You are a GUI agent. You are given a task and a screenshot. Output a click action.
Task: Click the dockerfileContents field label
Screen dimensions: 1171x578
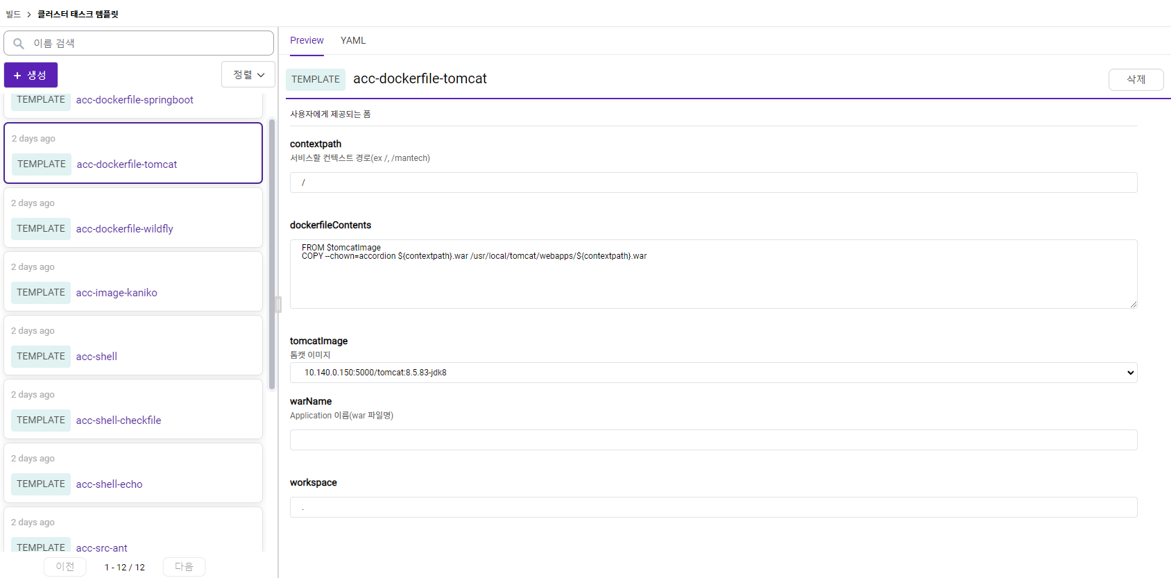(330, 225)
